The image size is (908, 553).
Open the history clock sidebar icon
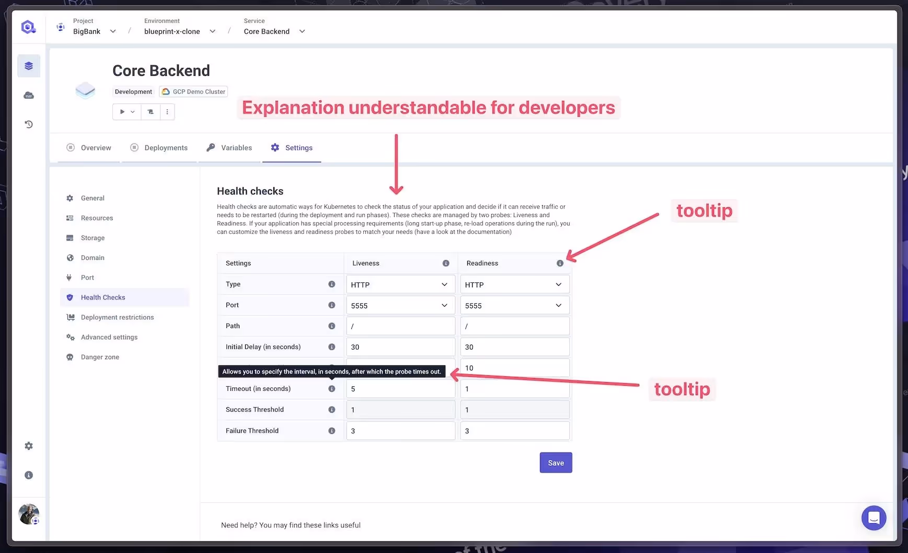coord(29,124)
